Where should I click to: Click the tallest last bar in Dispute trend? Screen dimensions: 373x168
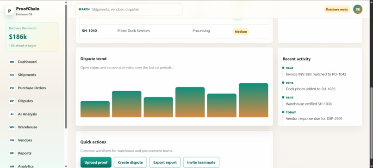tap(253, 100)
